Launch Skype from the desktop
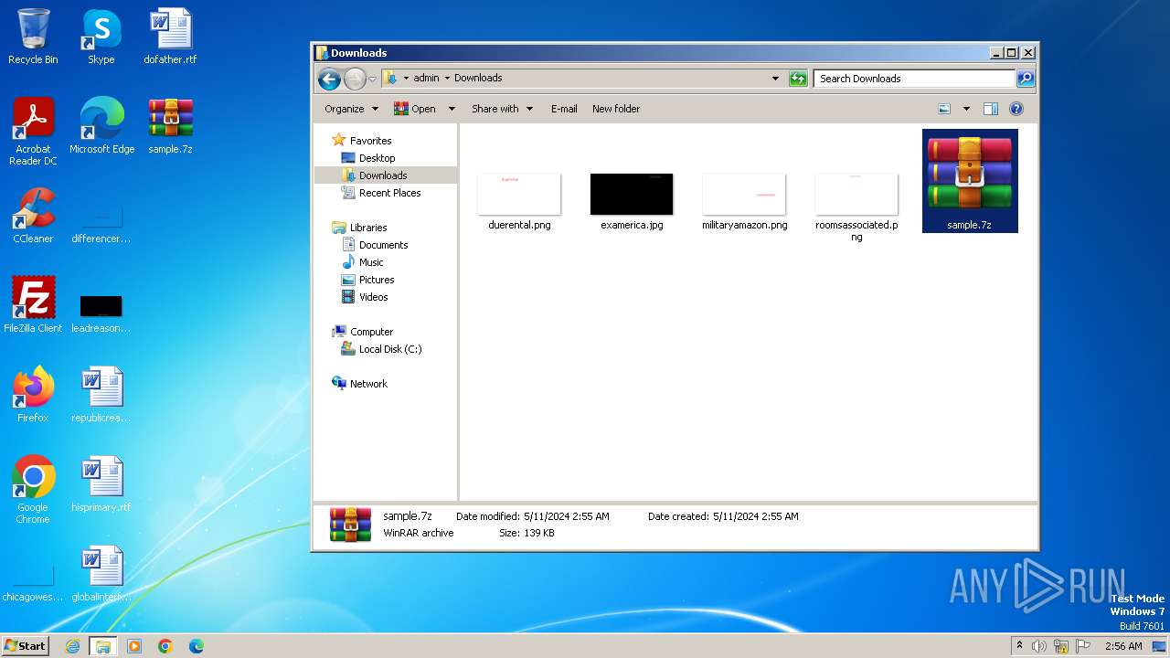 (x=101, y=37)
